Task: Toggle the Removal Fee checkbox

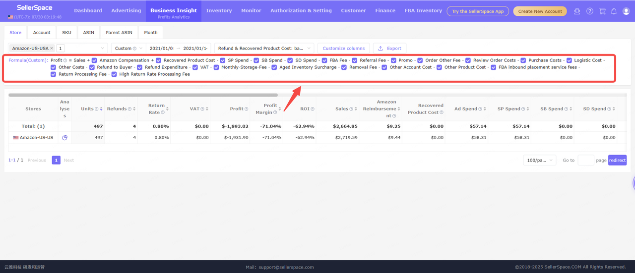Action: [344, 67]
